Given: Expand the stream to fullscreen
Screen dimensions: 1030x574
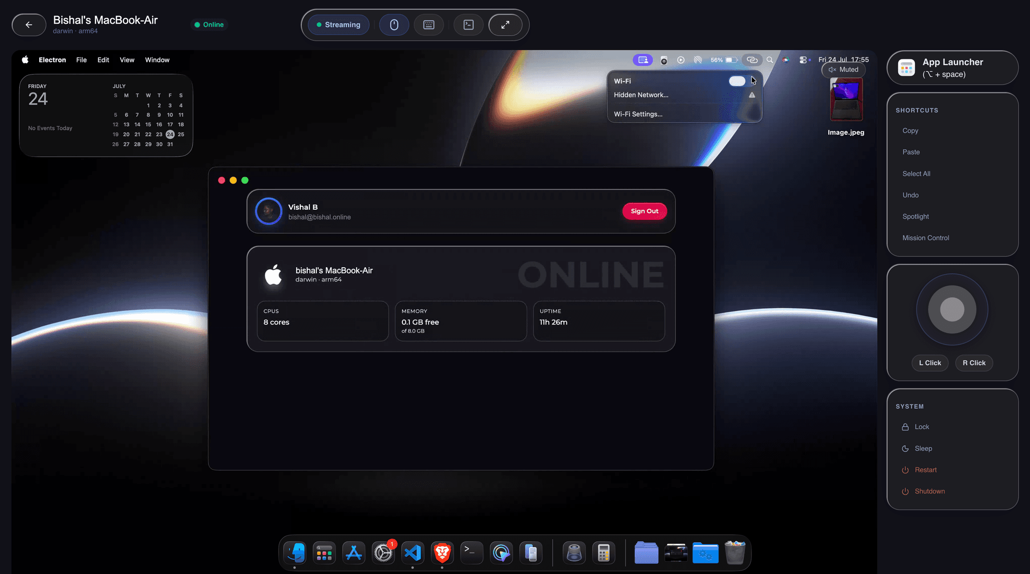Looking at the screenshot, I should 505,25.
